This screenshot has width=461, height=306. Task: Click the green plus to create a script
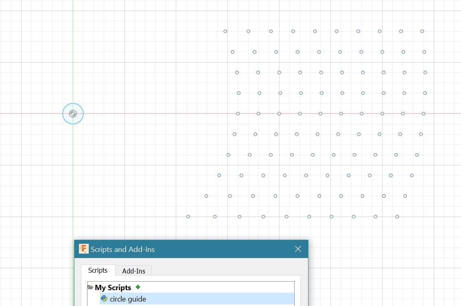click(138, 287)
